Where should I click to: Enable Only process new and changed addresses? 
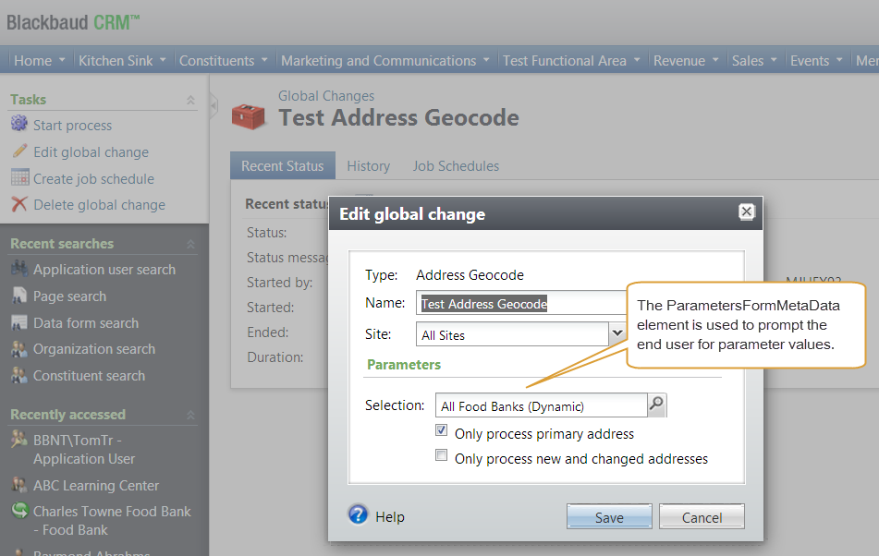click(442, 457)
